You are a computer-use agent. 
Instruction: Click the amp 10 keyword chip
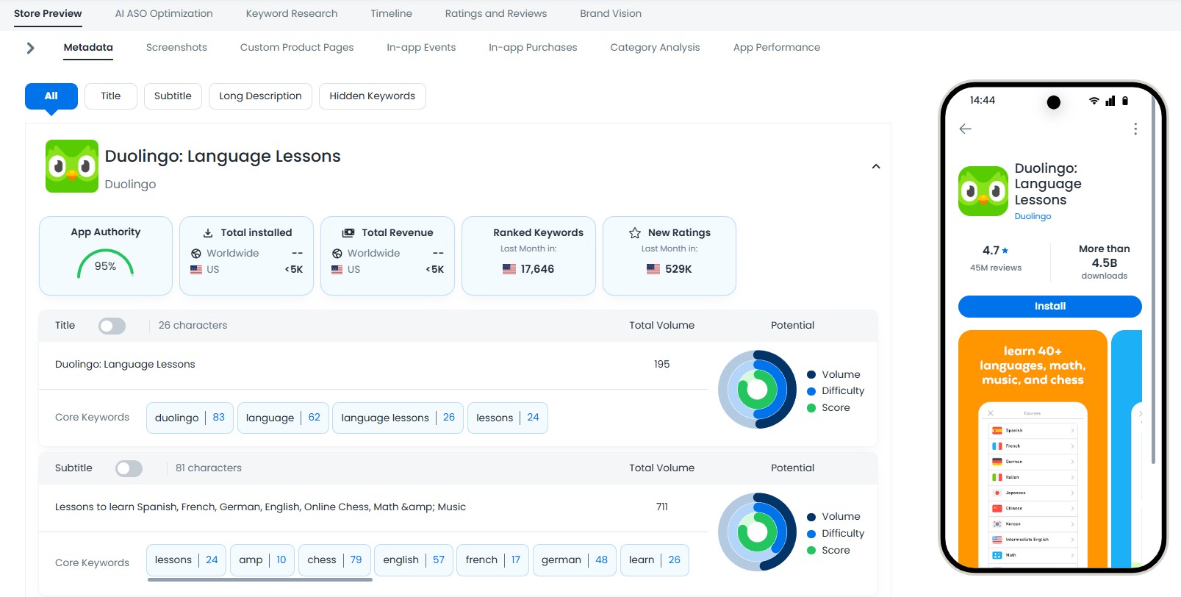click(x=262, y=560)
